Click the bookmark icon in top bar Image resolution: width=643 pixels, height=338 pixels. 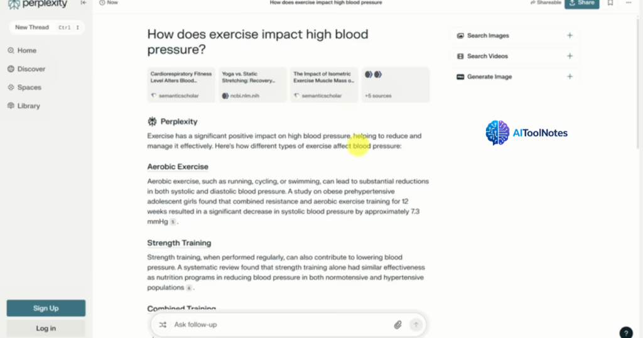(x=610, y=3)
